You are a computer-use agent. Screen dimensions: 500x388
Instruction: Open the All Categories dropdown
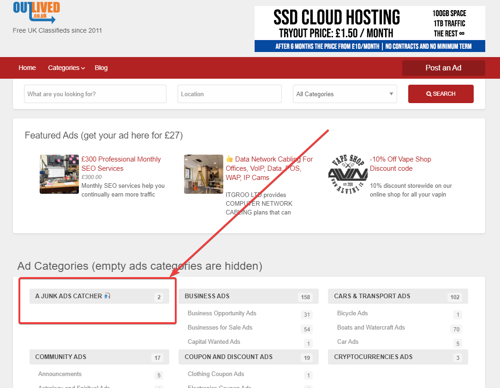pyautogui.click(x=345, y=94)
